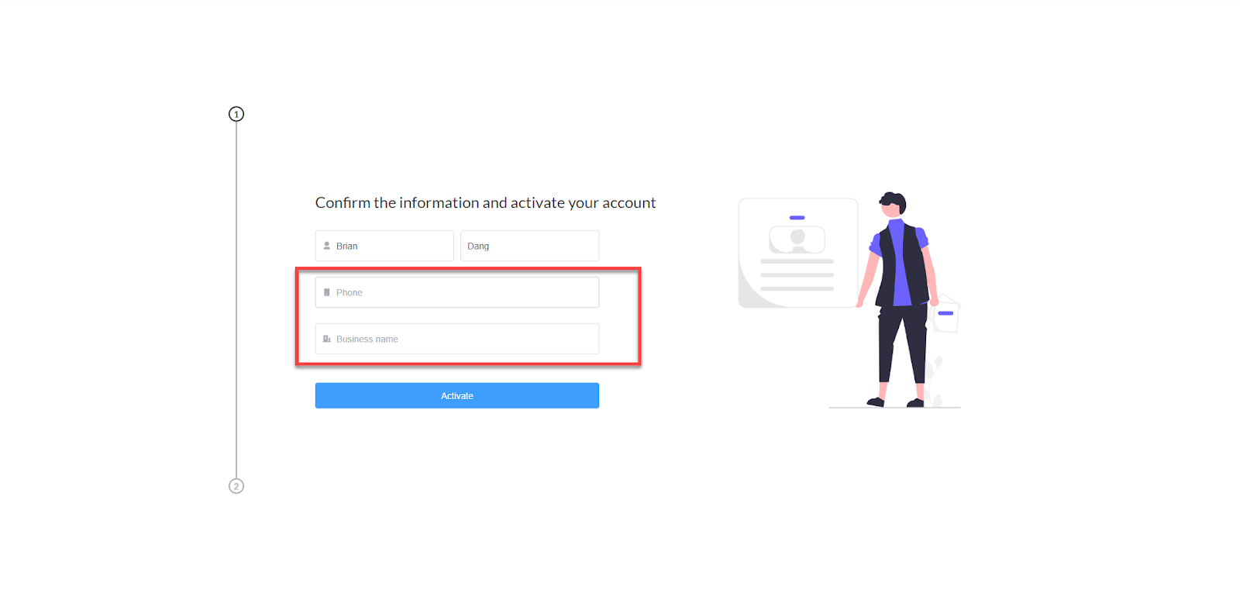Image resolution: width=1240 pixels, height=600 pixels.
Task: Click the shopping bag held by the figure
Action: coord(945,314)
